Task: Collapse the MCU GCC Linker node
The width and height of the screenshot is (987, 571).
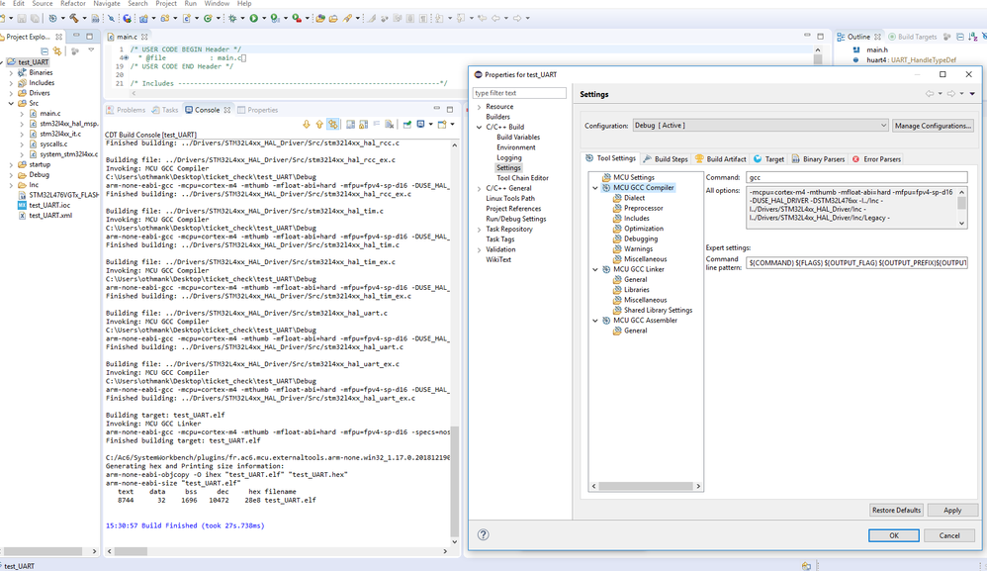Action: click(595, 269)
